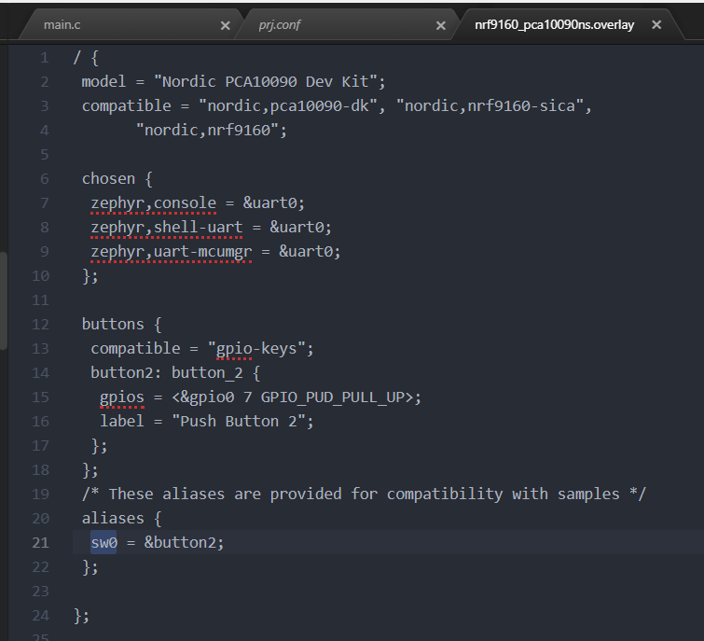Switch to the main.c tab

pyautogui.click(x=62, y=25)
